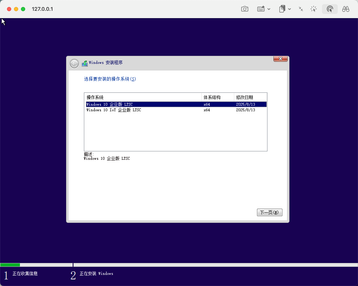
Task: Click the camera screenshot icon
Action: coord(245,9)
